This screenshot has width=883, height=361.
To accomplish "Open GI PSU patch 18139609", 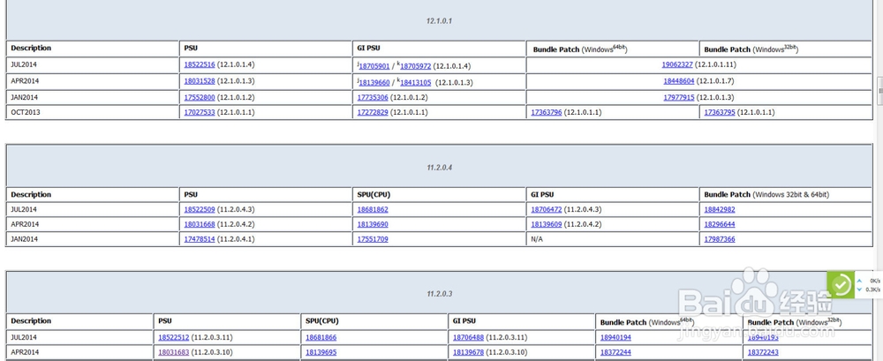I will [547, 224].
